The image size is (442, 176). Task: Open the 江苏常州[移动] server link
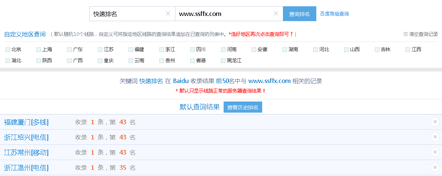pyautogui.click(x=26, y=152)
